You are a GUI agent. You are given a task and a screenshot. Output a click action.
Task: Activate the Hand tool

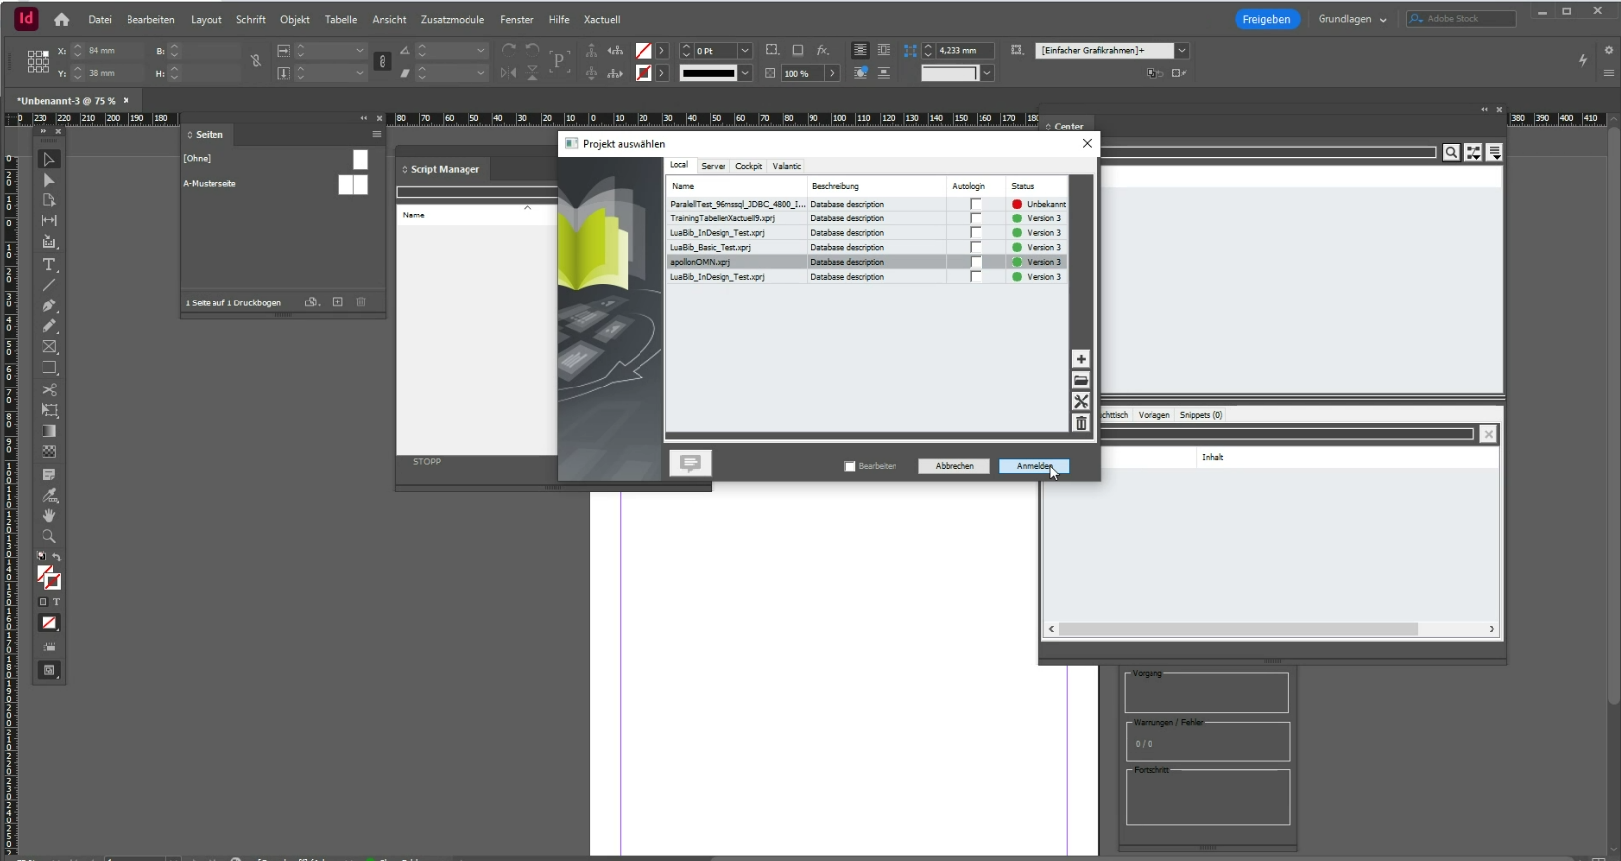(48, 516)
